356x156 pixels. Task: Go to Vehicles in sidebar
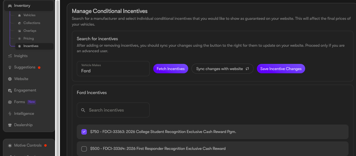click(x=29, y=15)
